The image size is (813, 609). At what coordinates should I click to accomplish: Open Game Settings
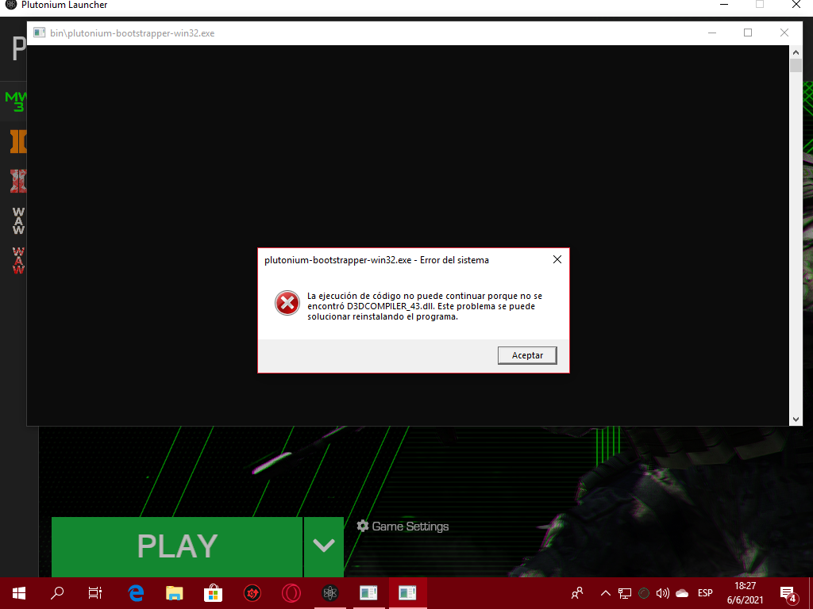[x=403, y=527]
